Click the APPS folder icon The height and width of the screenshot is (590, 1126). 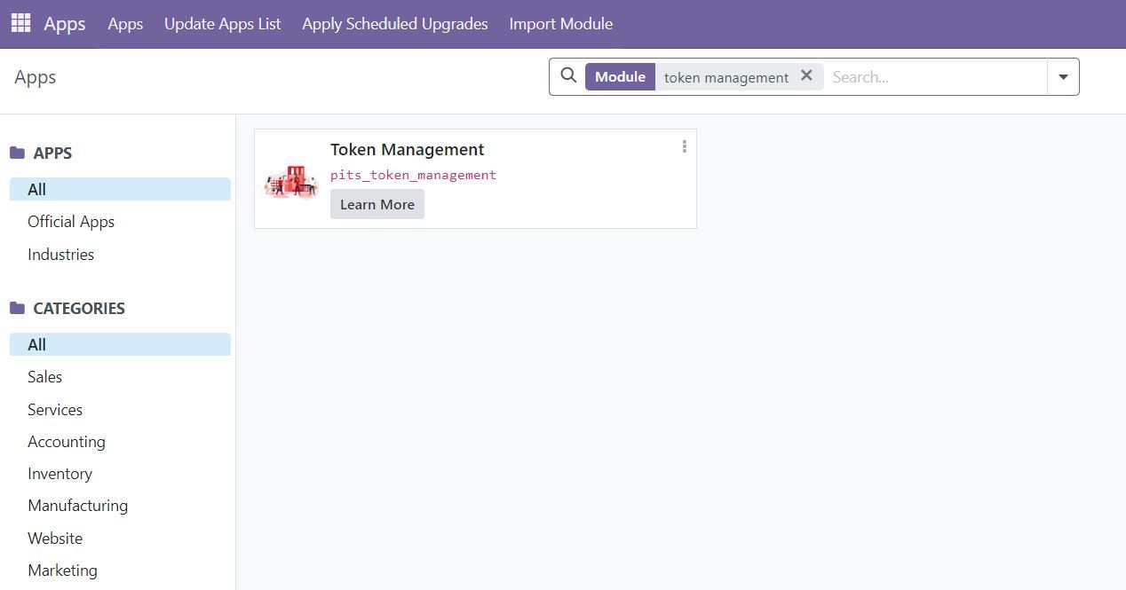point(17,153)
